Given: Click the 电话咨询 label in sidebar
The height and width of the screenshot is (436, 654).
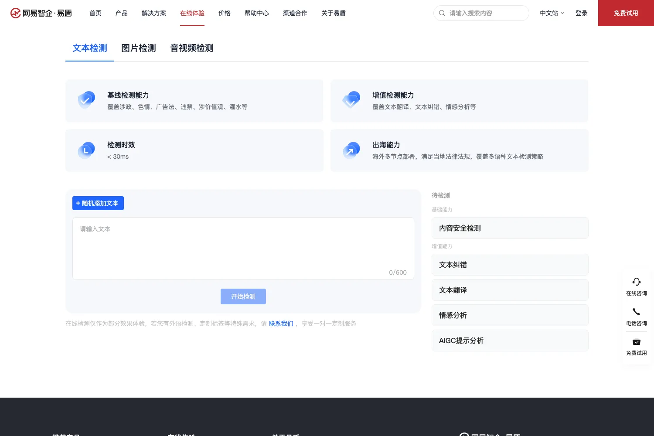Looking at the screenshot, I should [x=637, y=324].
